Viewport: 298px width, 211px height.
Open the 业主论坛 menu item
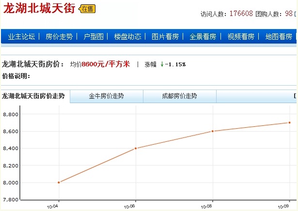point(21,36)
